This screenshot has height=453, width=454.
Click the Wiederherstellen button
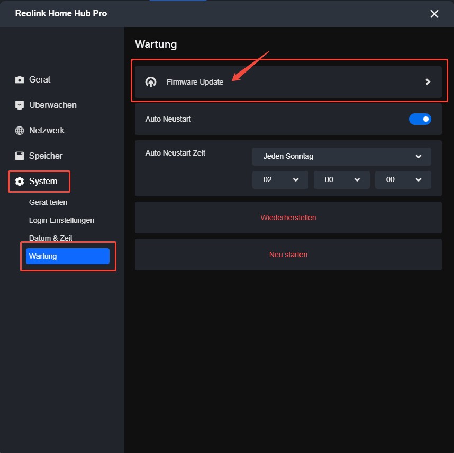click(288, 218)
